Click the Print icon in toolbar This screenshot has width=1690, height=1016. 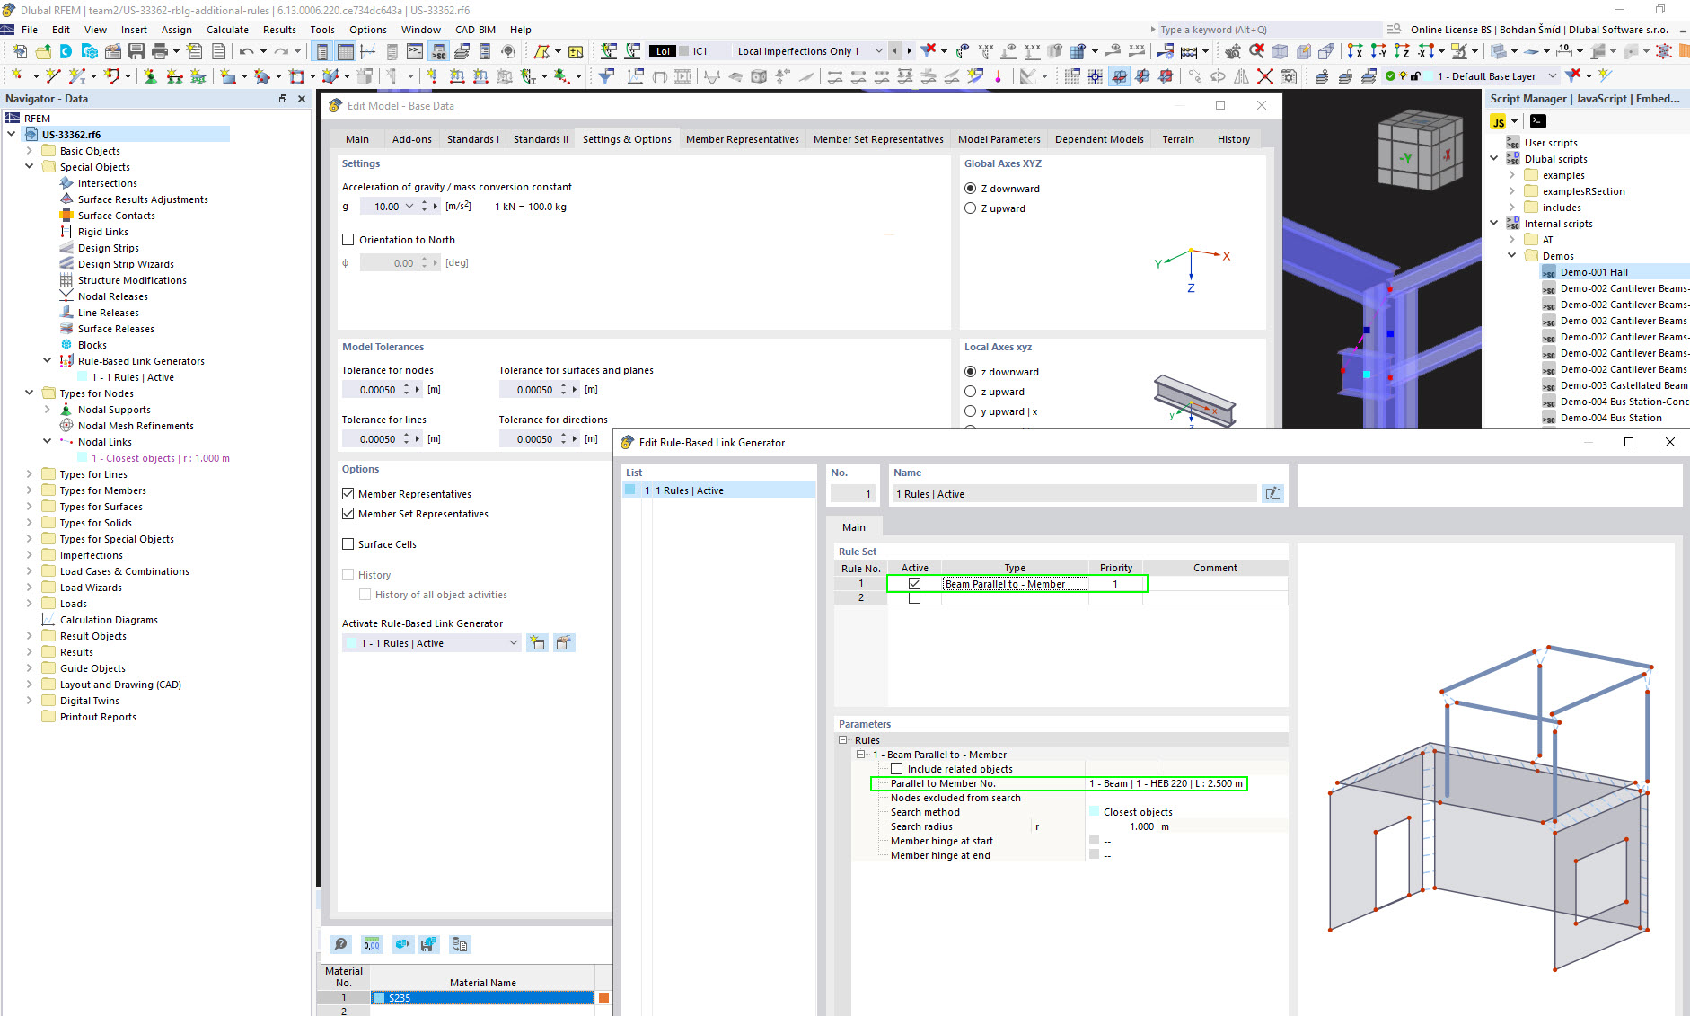pyautogui.click(x=160, y=51)
